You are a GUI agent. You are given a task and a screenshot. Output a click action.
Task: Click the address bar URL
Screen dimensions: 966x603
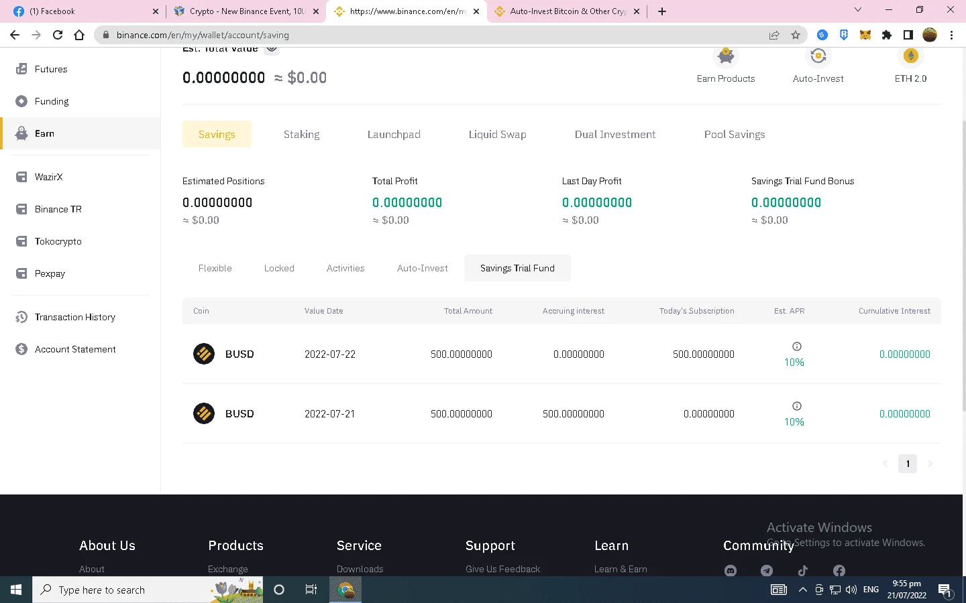pyautogui.click(x=203, y=35)
